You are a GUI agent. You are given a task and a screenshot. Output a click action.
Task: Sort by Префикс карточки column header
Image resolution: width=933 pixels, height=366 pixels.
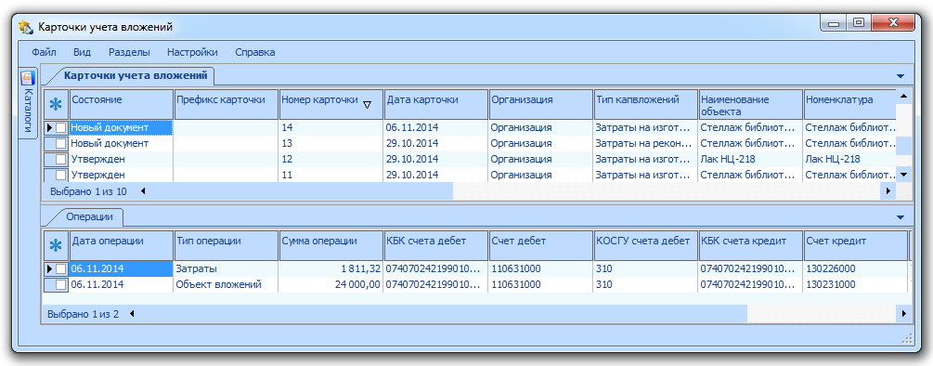(x=227, y=105)
